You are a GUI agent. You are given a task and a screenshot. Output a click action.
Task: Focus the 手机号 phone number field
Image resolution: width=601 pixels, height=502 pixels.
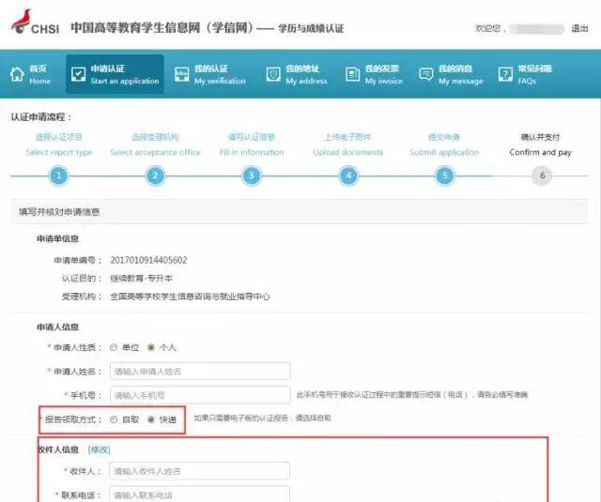pyautogui.click(x=199, y=395)
